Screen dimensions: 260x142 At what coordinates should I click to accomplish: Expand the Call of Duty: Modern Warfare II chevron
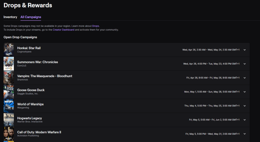point(244,134)
